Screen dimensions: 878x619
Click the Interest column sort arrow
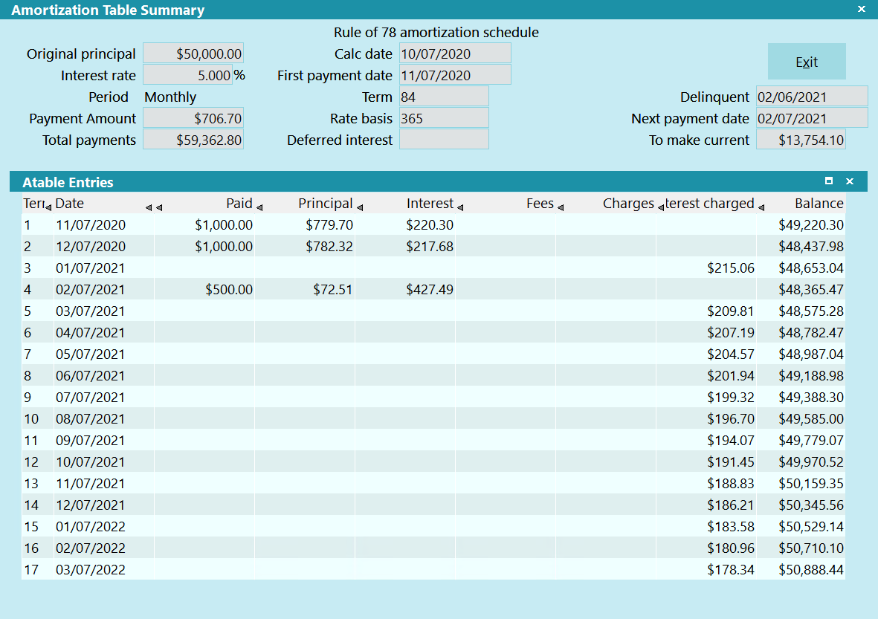459,207
